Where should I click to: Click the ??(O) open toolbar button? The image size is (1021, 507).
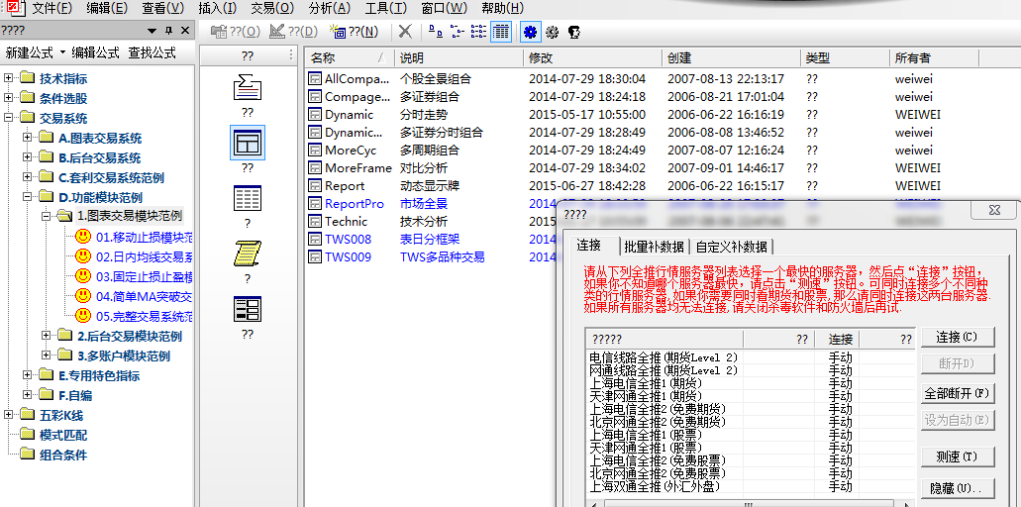pos(237,32)
